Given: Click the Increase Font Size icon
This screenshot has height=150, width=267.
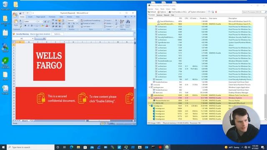Looking at the screenshot, I should tap(45, 22).
